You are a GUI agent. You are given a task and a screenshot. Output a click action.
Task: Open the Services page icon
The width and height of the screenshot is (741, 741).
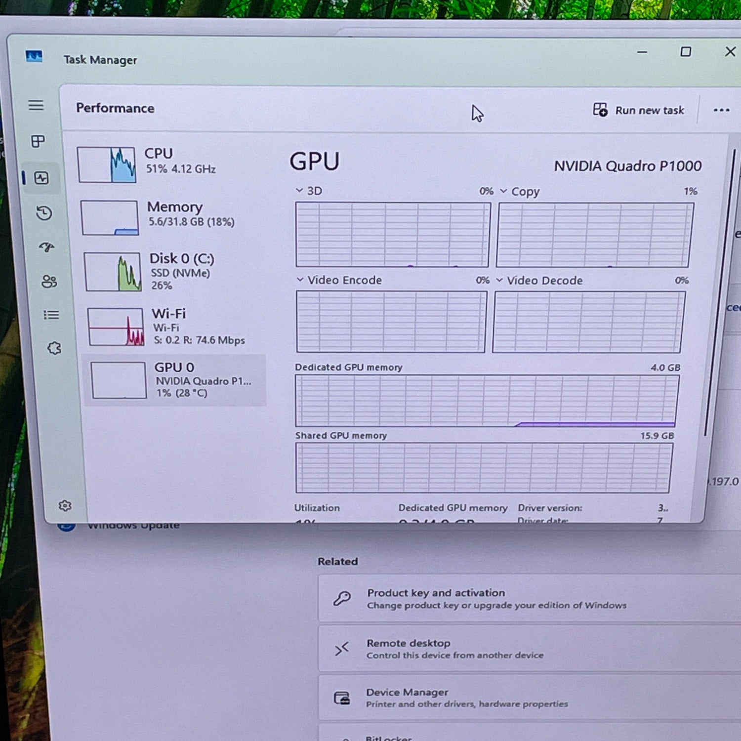(x=54, y=348)
